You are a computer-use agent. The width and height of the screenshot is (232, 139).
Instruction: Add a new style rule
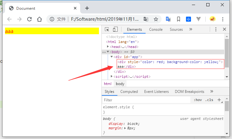click(x=219, y=100)
